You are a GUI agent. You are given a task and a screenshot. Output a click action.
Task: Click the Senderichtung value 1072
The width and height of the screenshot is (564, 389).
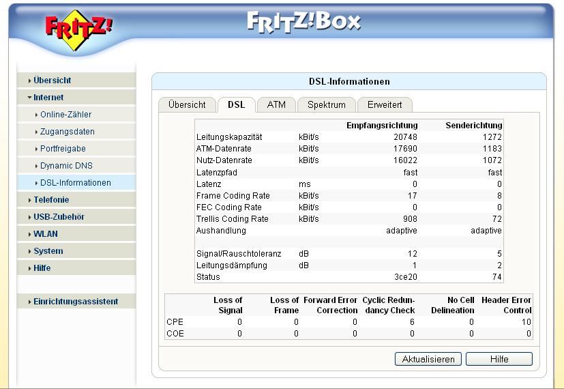pos(492,160)
